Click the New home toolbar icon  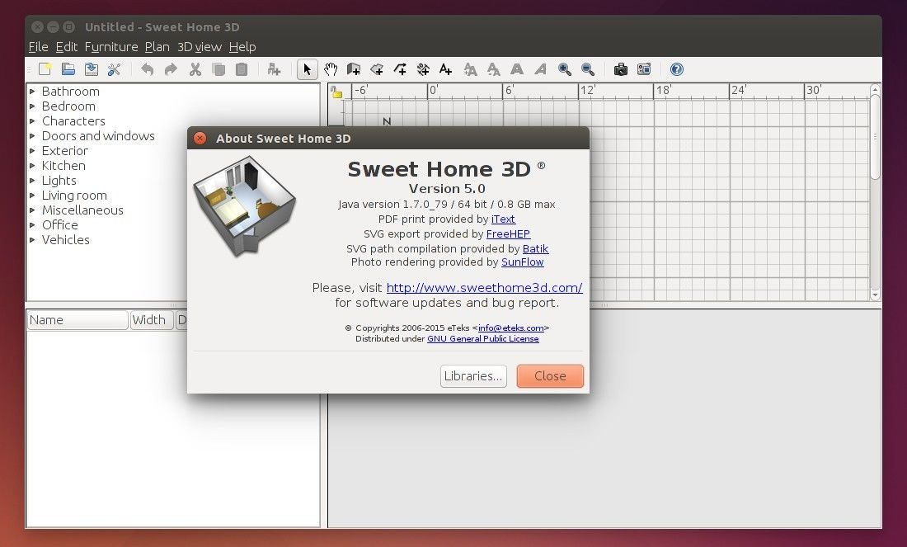coord(45,69)
